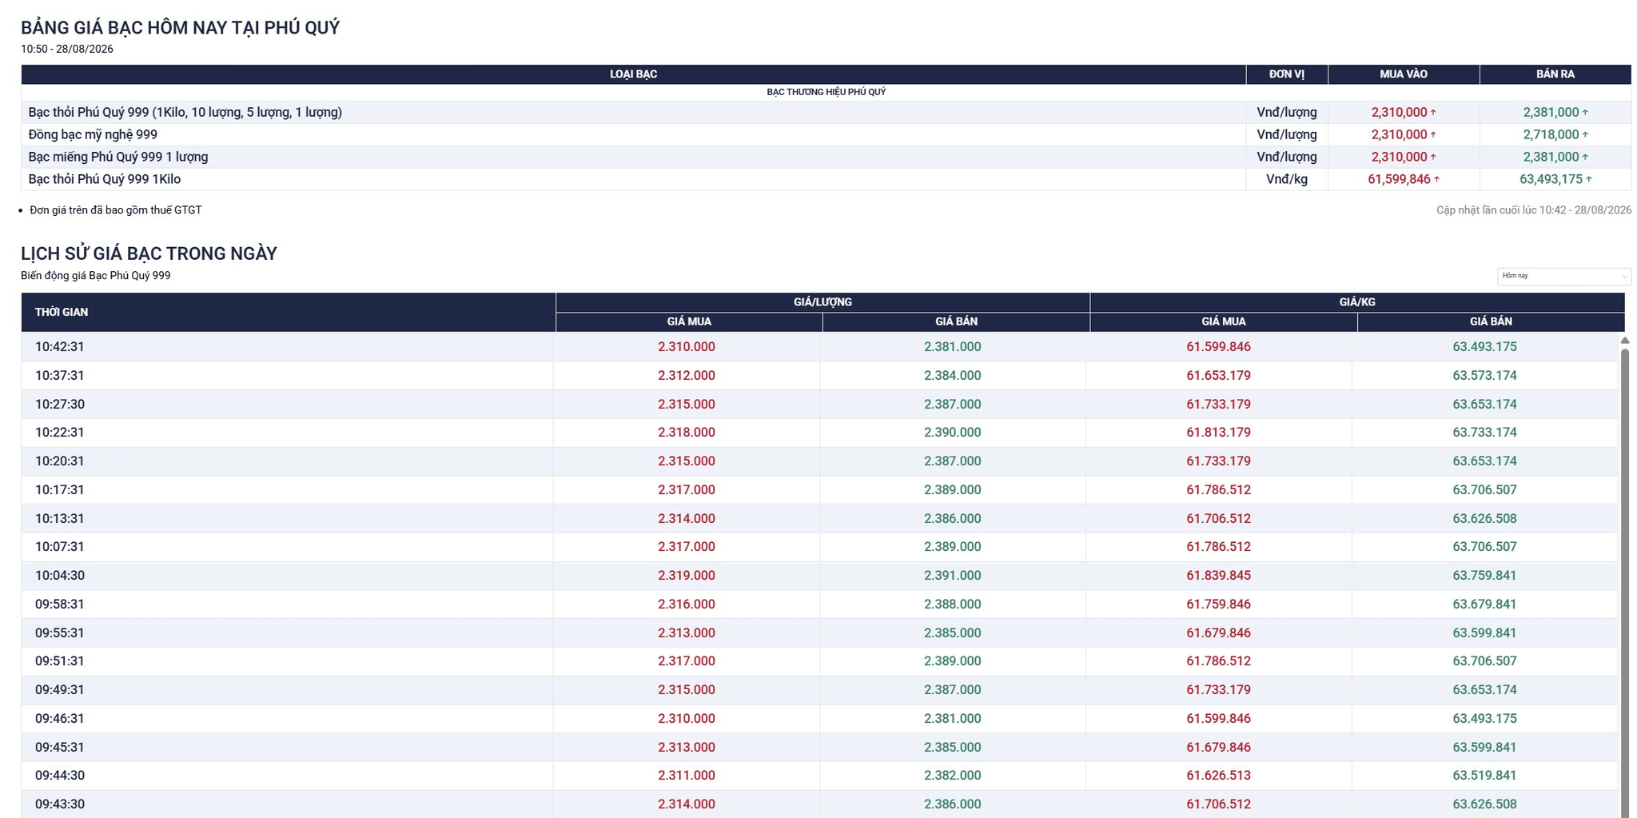Click the heading "BẢNG GIÁ BẠC HÔM NAY TẠI PHÚ QUÝ"
Viewport: 1637px width, 818px height.
[x=180, y=28]
